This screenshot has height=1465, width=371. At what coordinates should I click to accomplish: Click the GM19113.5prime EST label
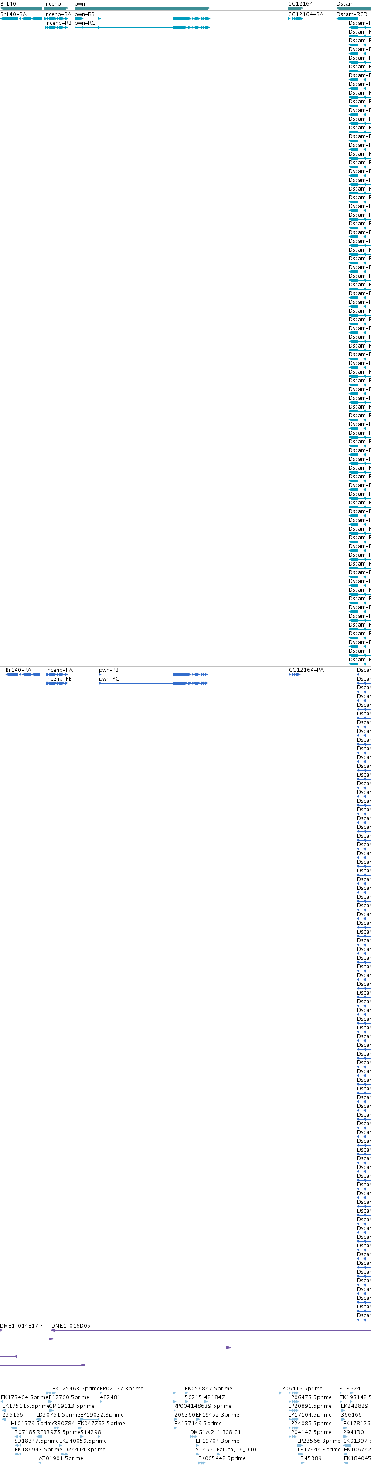coord(71,1406)
